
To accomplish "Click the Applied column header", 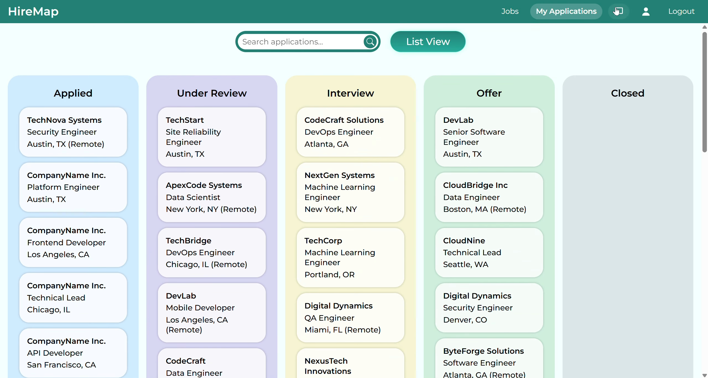I will (x=73, y=93).
